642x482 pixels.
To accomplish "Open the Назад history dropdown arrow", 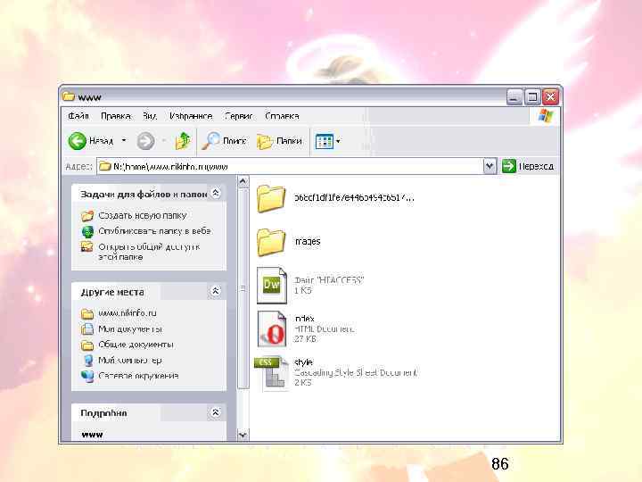I will [124, 141].
